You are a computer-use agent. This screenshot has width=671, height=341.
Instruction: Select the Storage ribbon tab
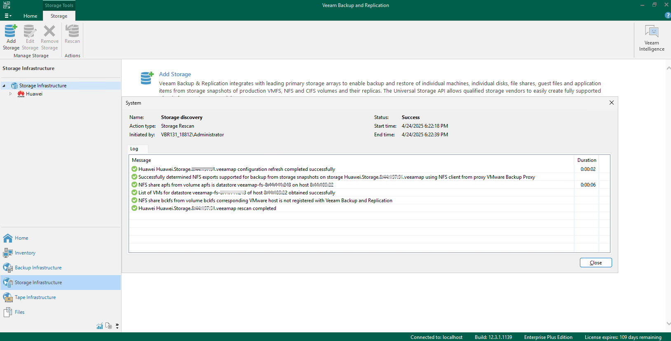pyautogui.click(x=59, y=16)
